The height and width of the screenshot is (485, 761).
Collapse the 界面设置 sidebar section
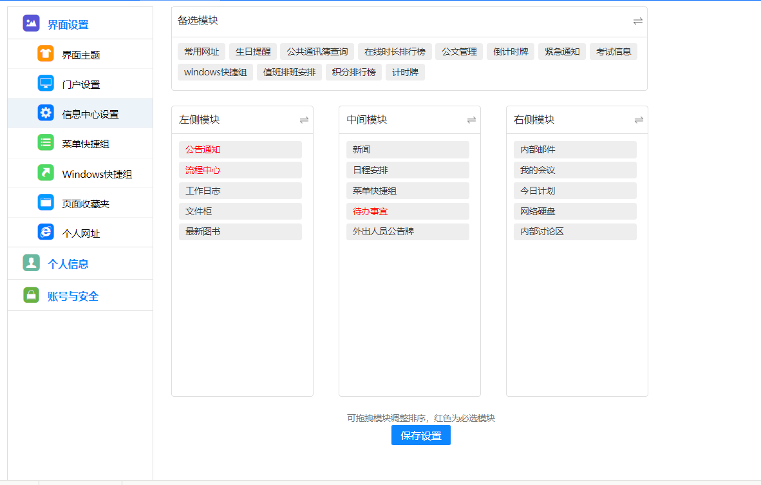[68, 24]
